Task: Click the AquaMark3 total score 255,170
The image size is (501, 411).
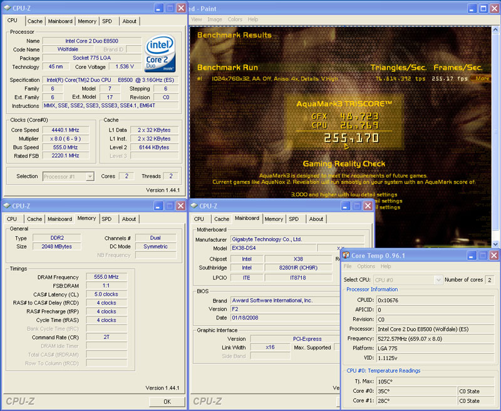Action: [x=351, y=138]
